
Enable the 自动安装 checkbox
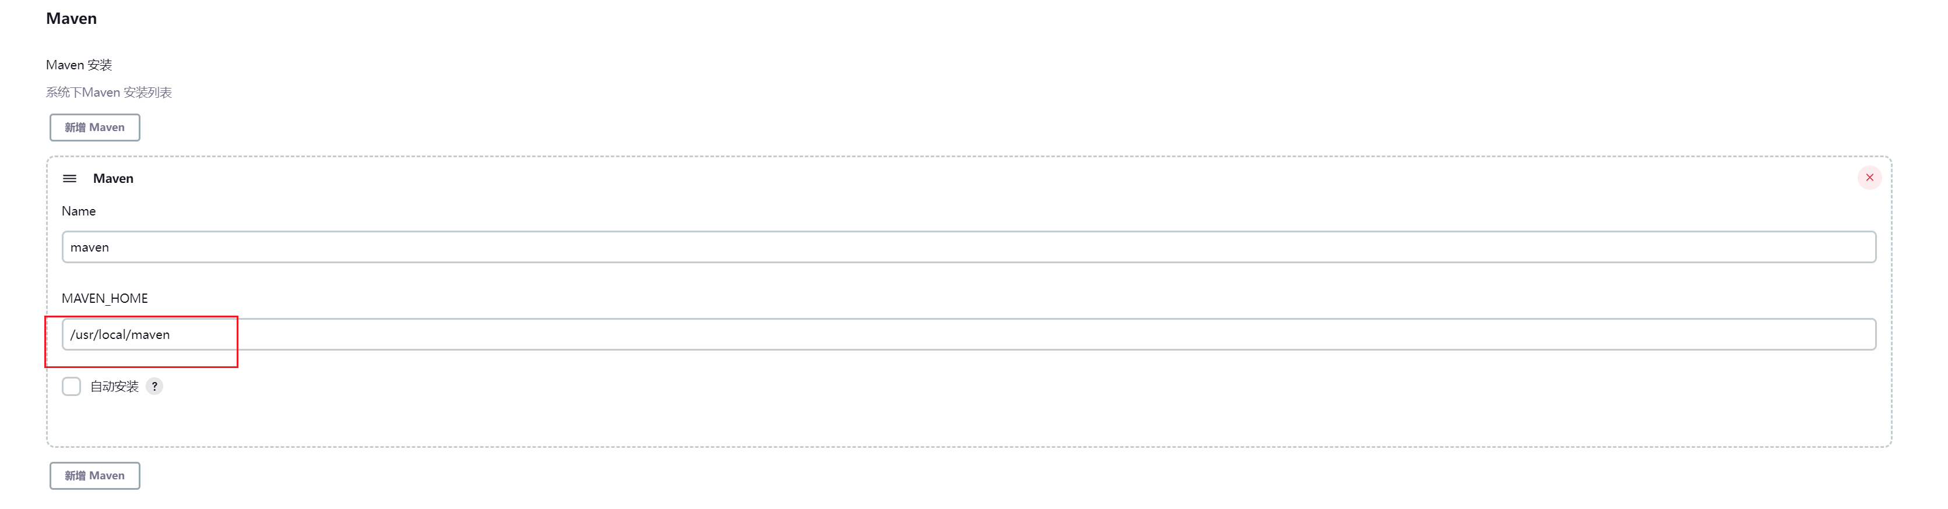71,386
